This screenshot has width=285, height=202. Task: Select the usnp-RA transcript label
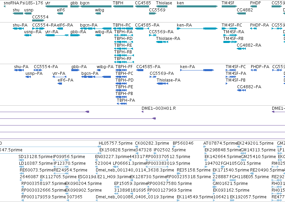pos(33,32)
